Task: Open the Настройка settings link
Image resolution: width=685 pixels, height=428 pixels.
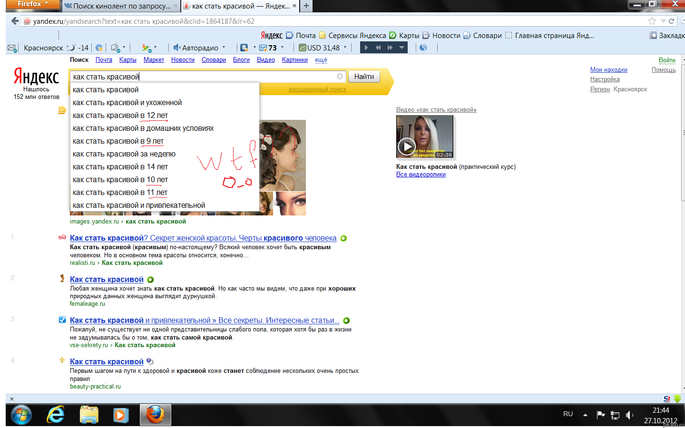Action: [605, 79]
